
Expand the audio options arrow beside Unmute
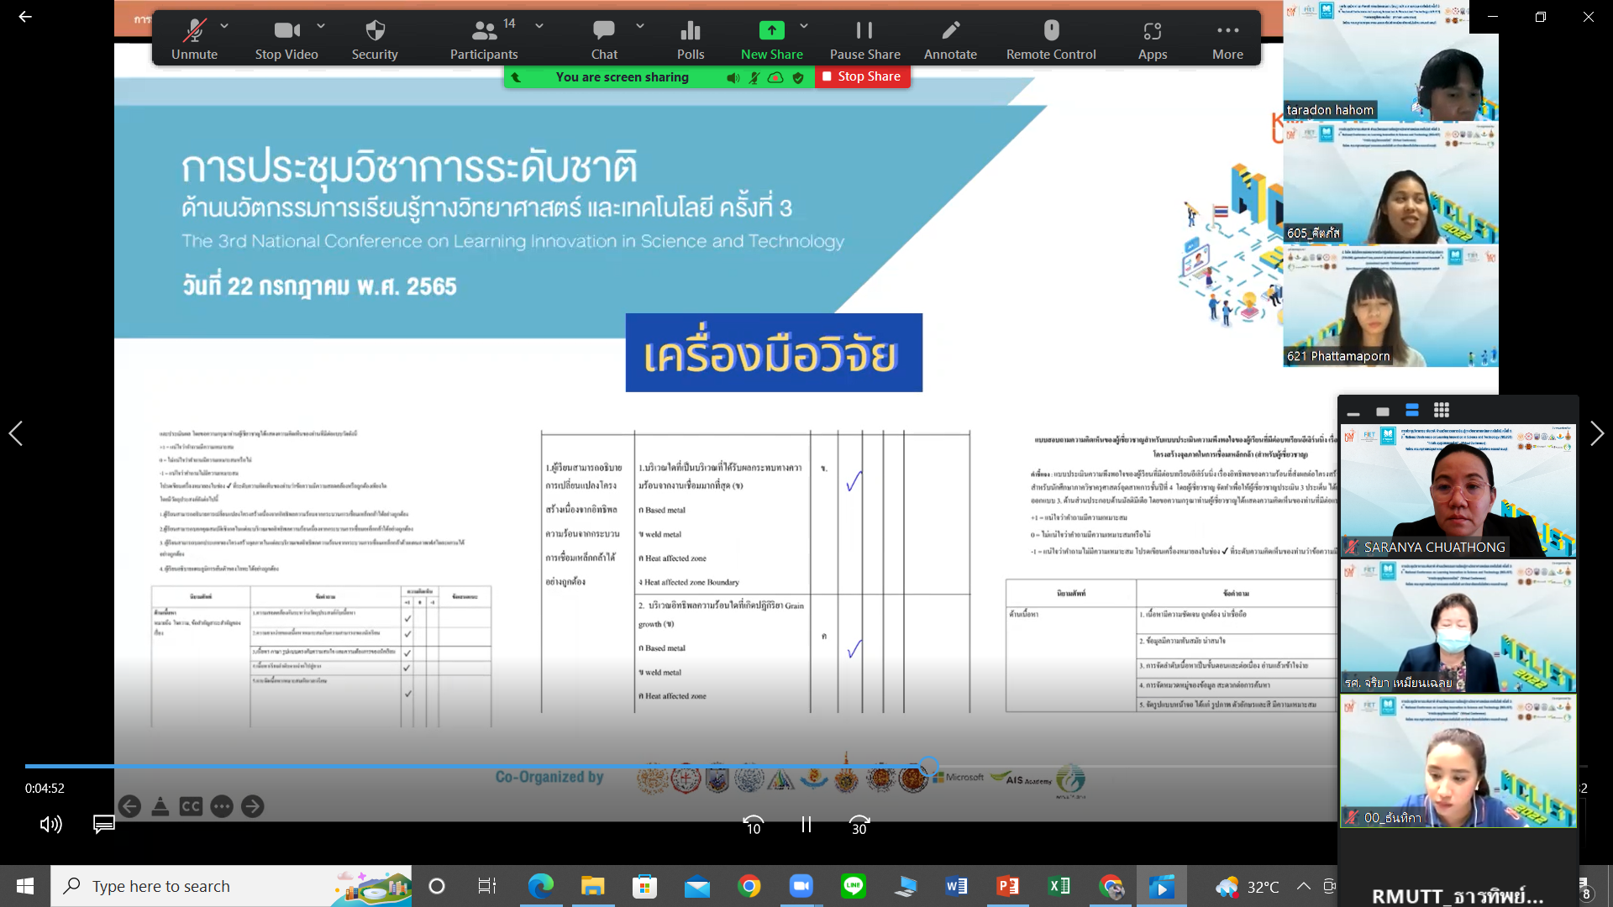point(224,26)
